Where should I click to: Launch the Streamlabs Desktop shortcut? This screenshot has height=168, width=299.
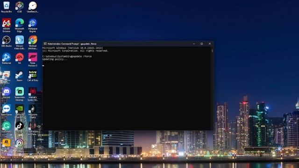click(20, 94)
